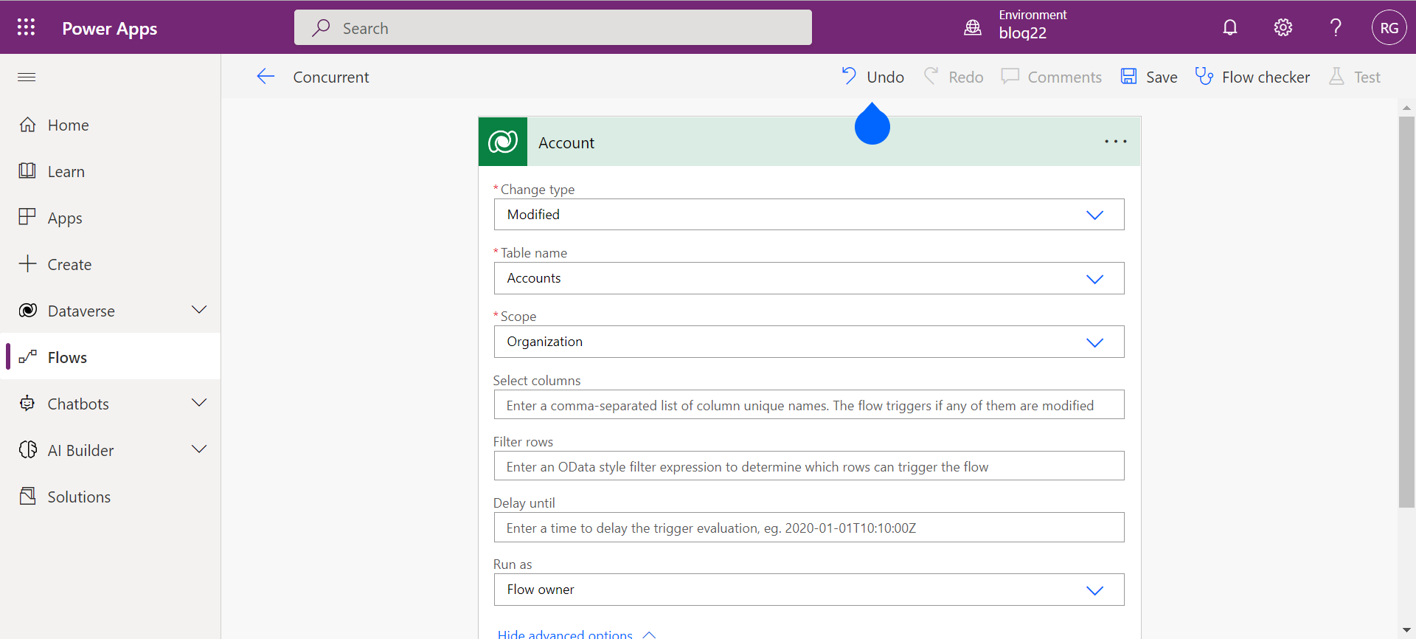Collapse with Hide advanced options

point(577,634)
